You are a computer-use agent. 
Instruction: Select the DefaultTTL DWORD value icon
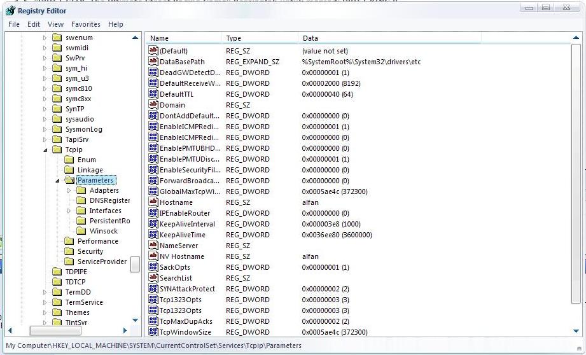coord(153,94)
